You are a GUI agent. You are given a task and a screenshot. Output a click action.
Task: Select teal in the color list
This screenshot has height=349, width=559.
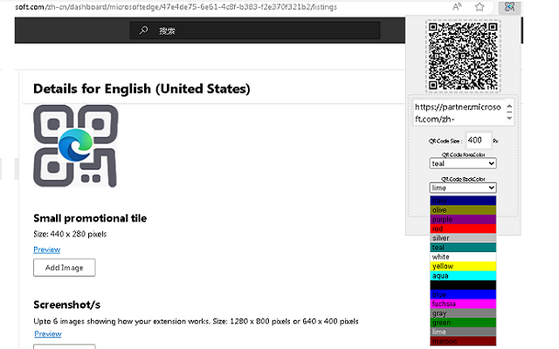coord(463,247)
